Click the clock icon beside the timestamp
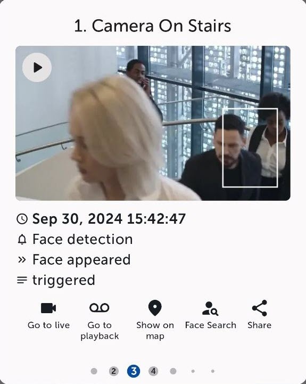Viewport: 306px width, 384px height. pos(22,219)
